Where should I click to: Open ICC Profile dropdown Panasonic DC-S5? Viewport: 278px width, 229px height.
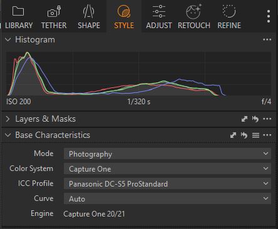pyautogui.click(x=167, y=183)
